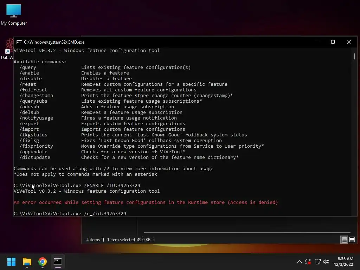The height and width of the screenshot is (270, 360).
Task: Click the /delsub command text
Action: (x=29, y=112)
